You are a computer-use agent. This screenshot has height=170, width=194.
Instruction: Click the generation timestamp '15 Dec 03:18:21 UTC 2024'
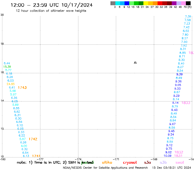coord(171,168)
